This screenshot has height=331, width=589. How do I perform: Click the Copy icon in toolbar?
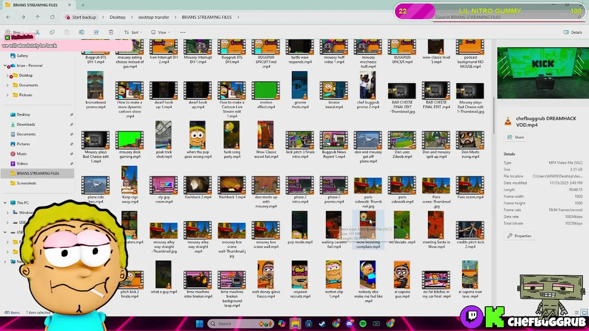52,32
